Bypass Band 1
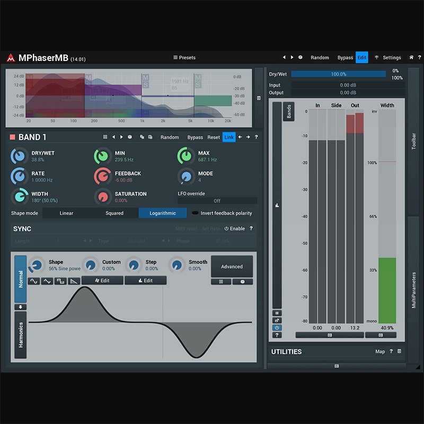This screenshot has width=424, height=424. pos(195,137)
